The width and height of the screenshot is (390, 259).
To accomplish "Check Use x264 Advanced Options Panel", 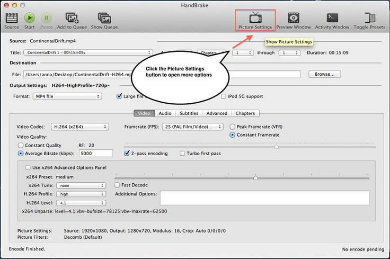I will click(28, 167).
